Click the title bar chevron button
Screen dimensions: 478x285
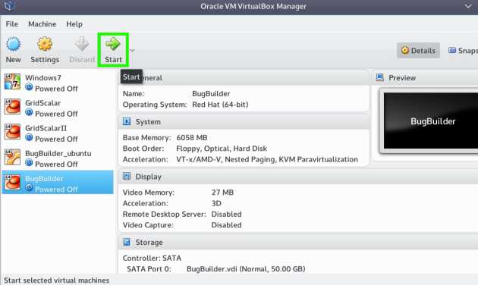pyautogui.click(x=468, y=6)
